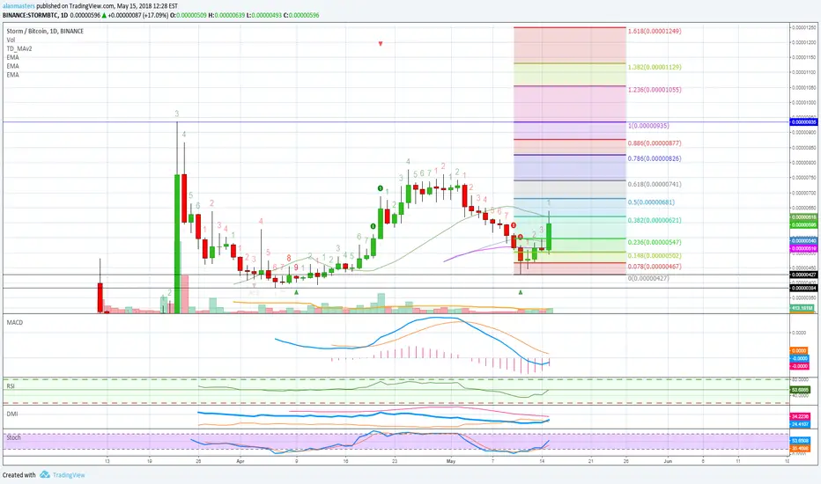This screenshot has width=821, height=484.
Task: Click the Jun label on the date axis
Action: [668, 461]
